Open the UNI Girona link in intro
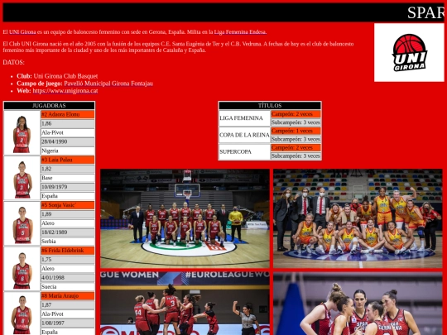Screen dimensions: 447x335 [22, 32]
